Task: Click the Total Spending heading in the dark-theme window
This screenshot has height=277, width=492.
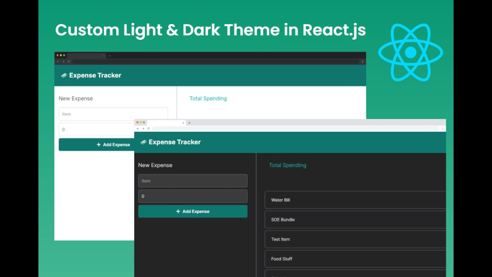Action: (288, 165)
